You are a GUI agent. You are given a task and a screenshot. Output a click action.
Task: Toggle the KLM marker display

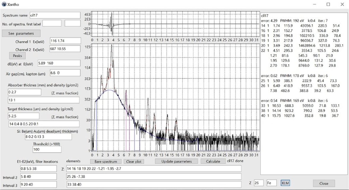click(x=286, y=183)
